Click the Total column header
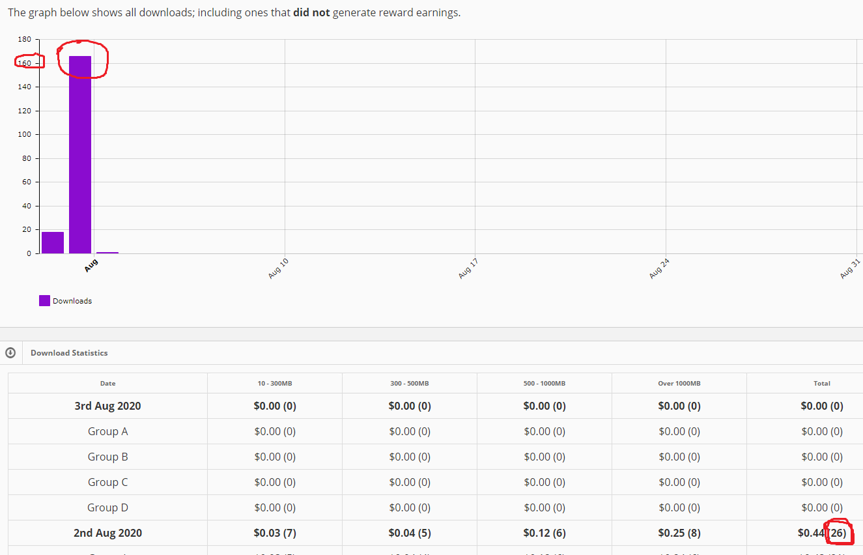Screen dimensions: 863x555 click(x=822, y=383)
